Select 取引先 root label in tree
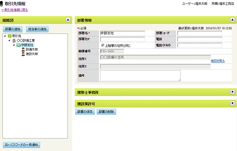Viewport: 237px width, 151px height. point(17,36)
